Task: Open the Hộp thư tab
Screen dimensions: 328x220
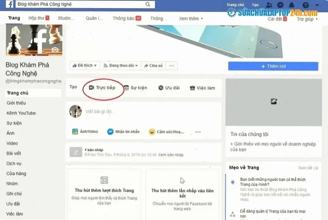Action: (x=39, y=18)
